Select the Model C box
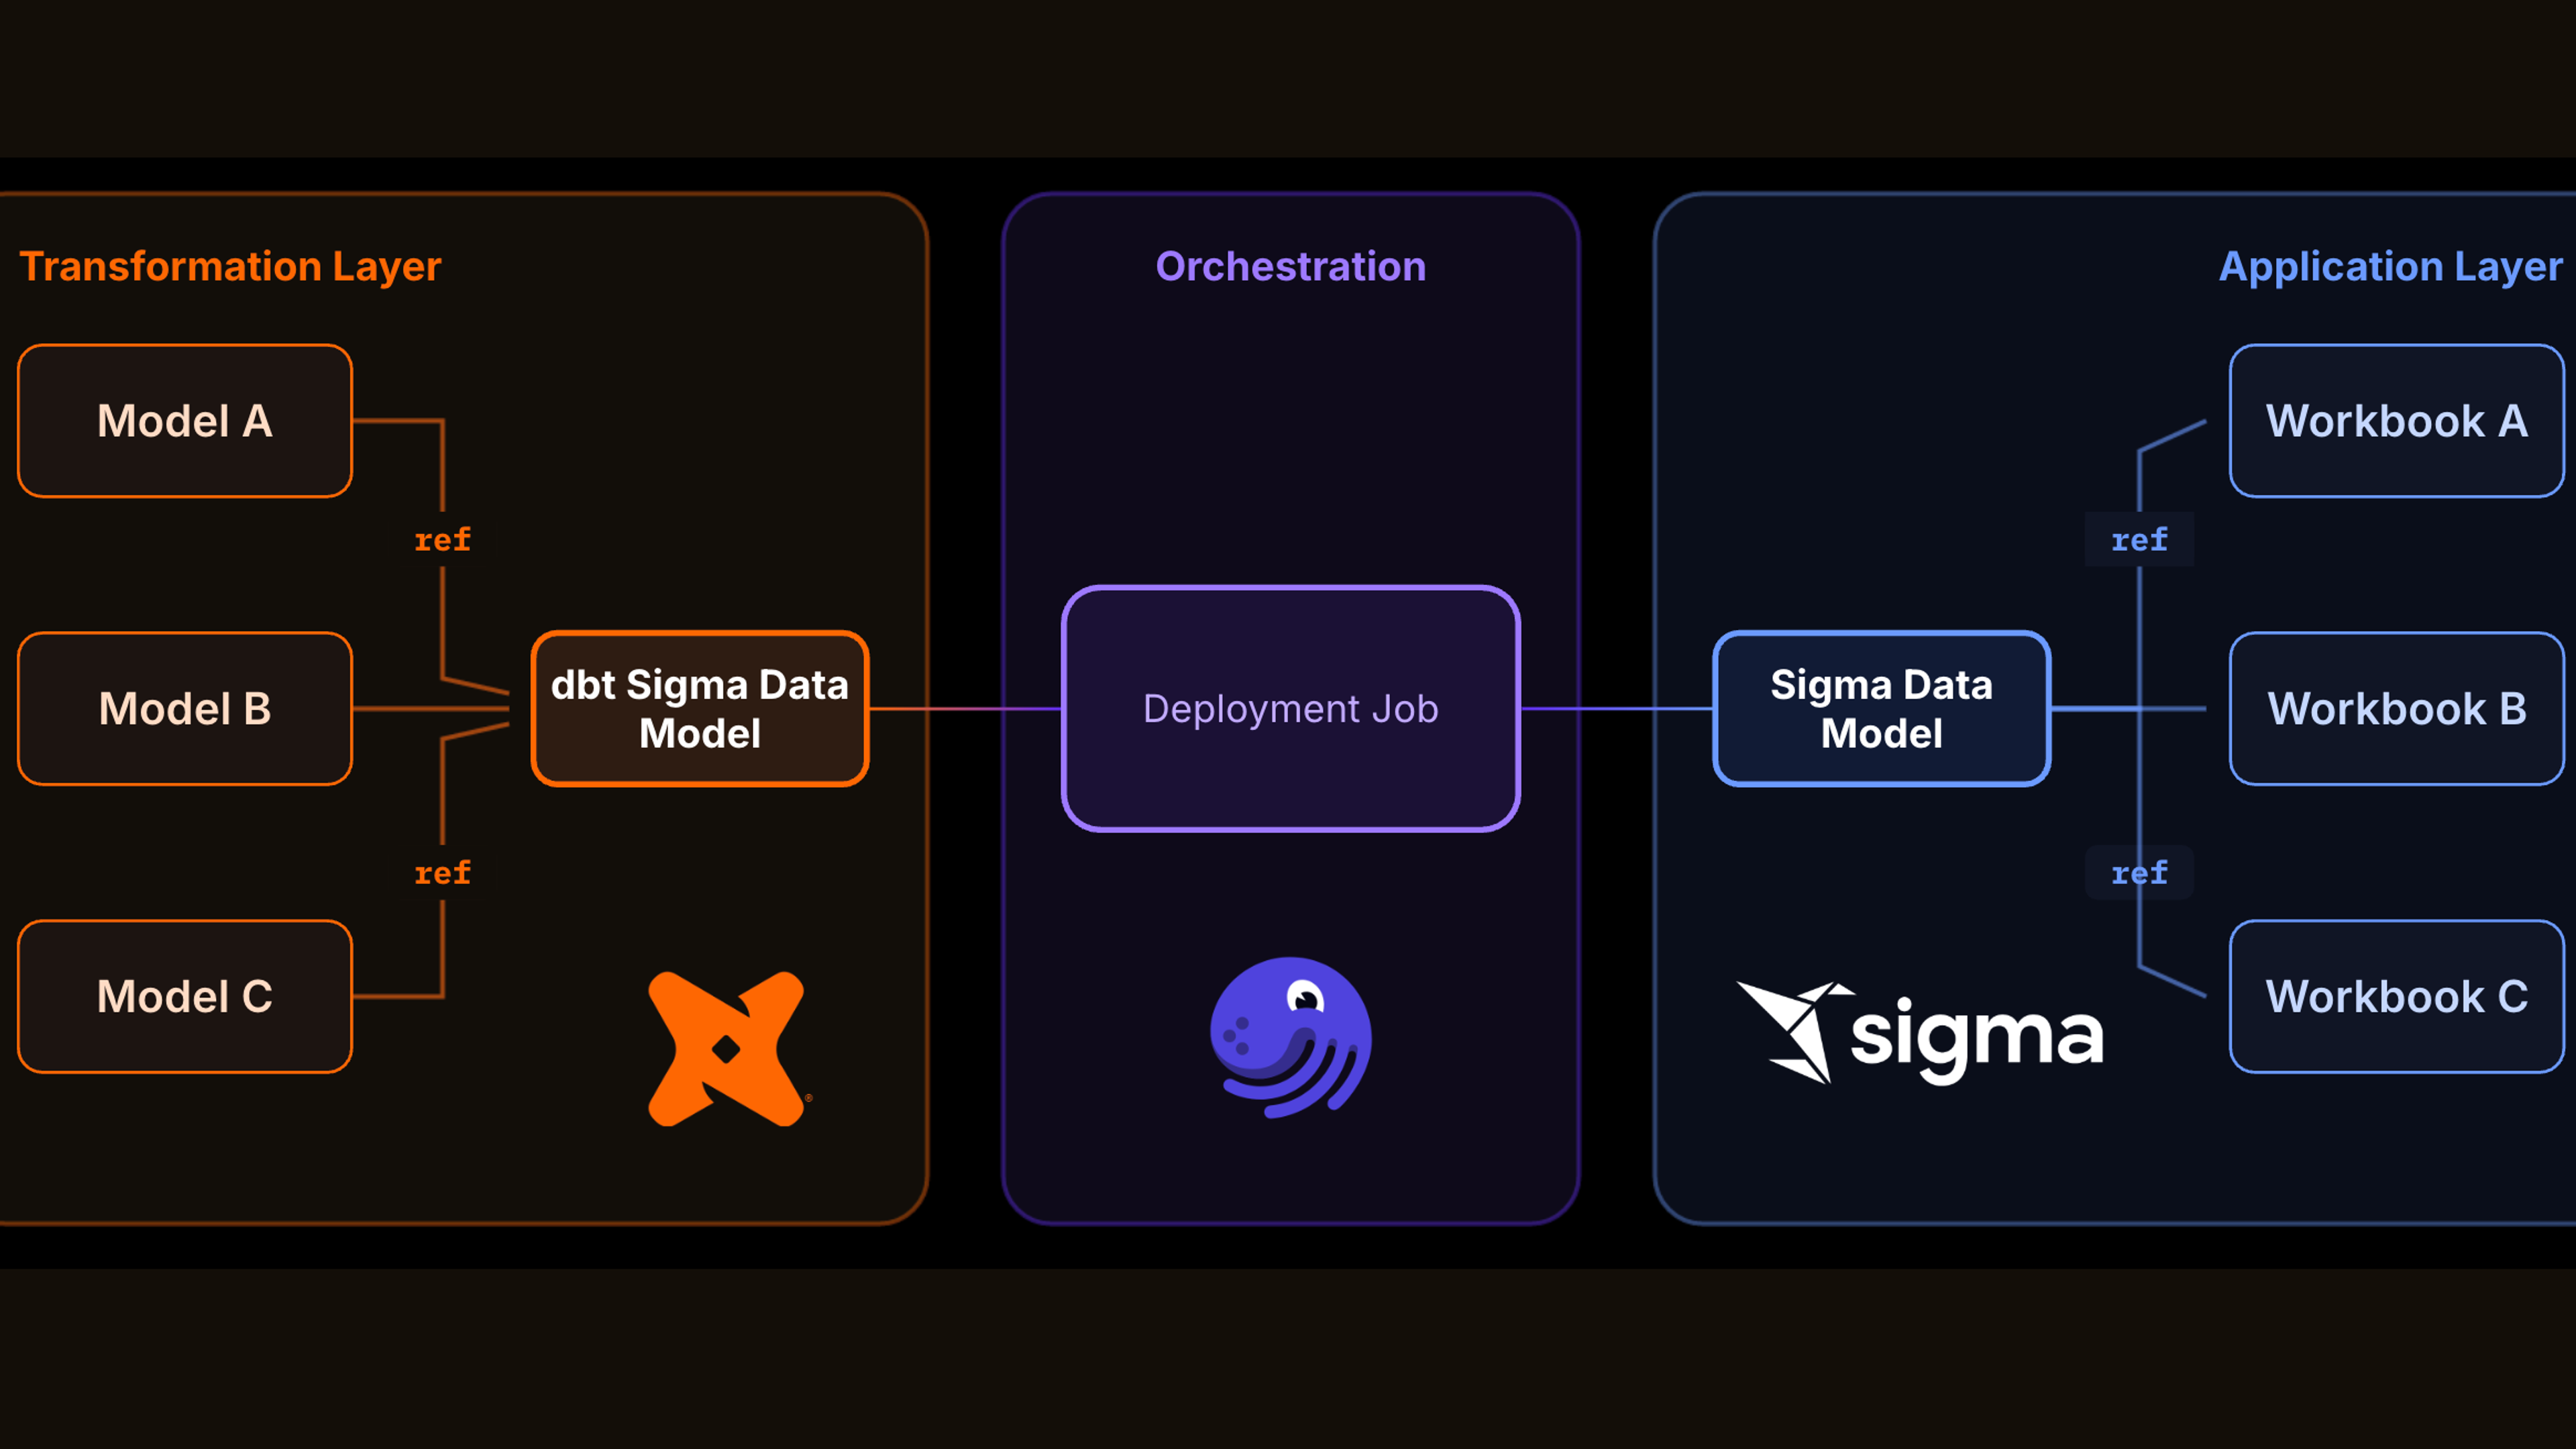2576x1449 pixels. 185,996
